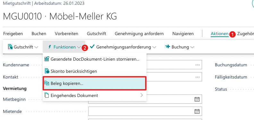Screen dimensions: 254x120
Task: Choose Gesendete DocDokument-Linien stornieren
Action: pos(95,59)
